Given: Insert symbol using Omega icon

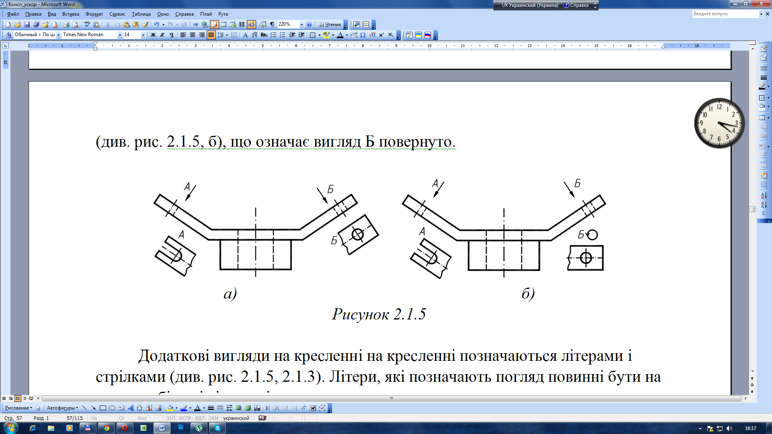Looking at the screenshot, I should click(x=363, y=35).
